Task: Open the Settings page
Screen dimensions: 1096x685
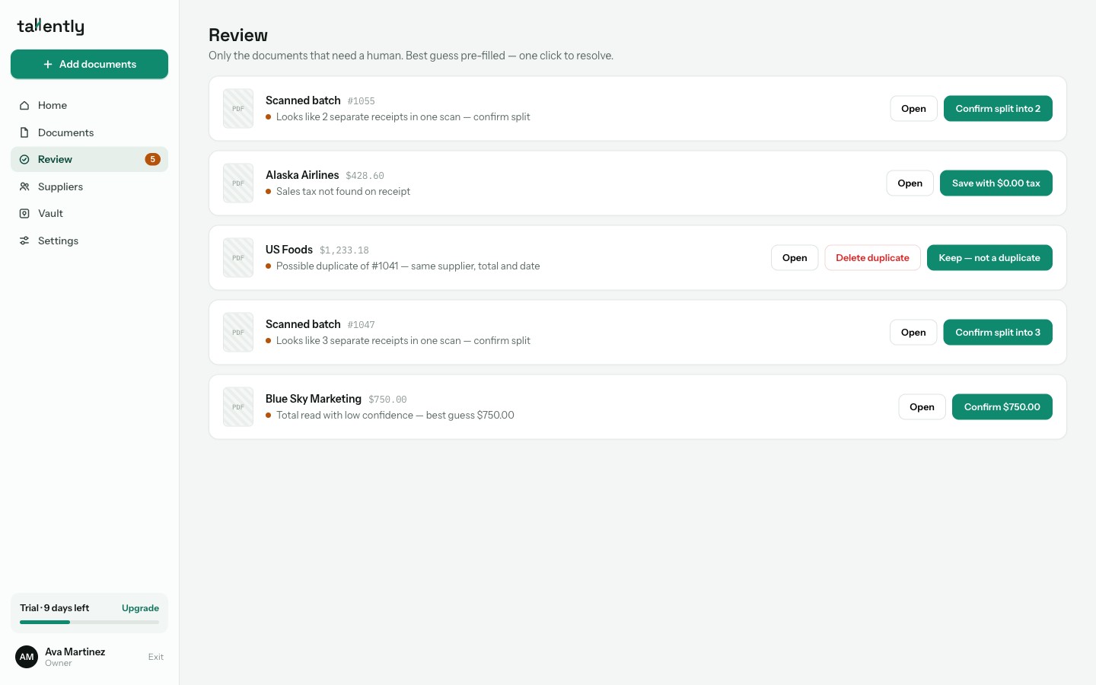Action: tap(89, 241)
